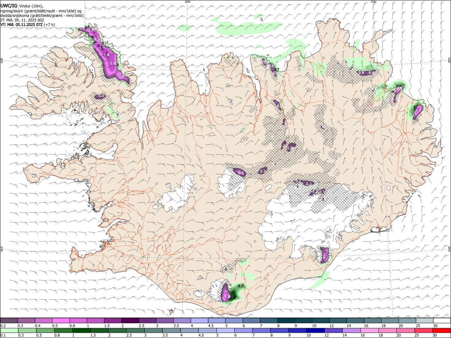Screen dimensions: 451x338
Task: Click the '(+7 h)' forecast offset text
Action: [50, 25]
